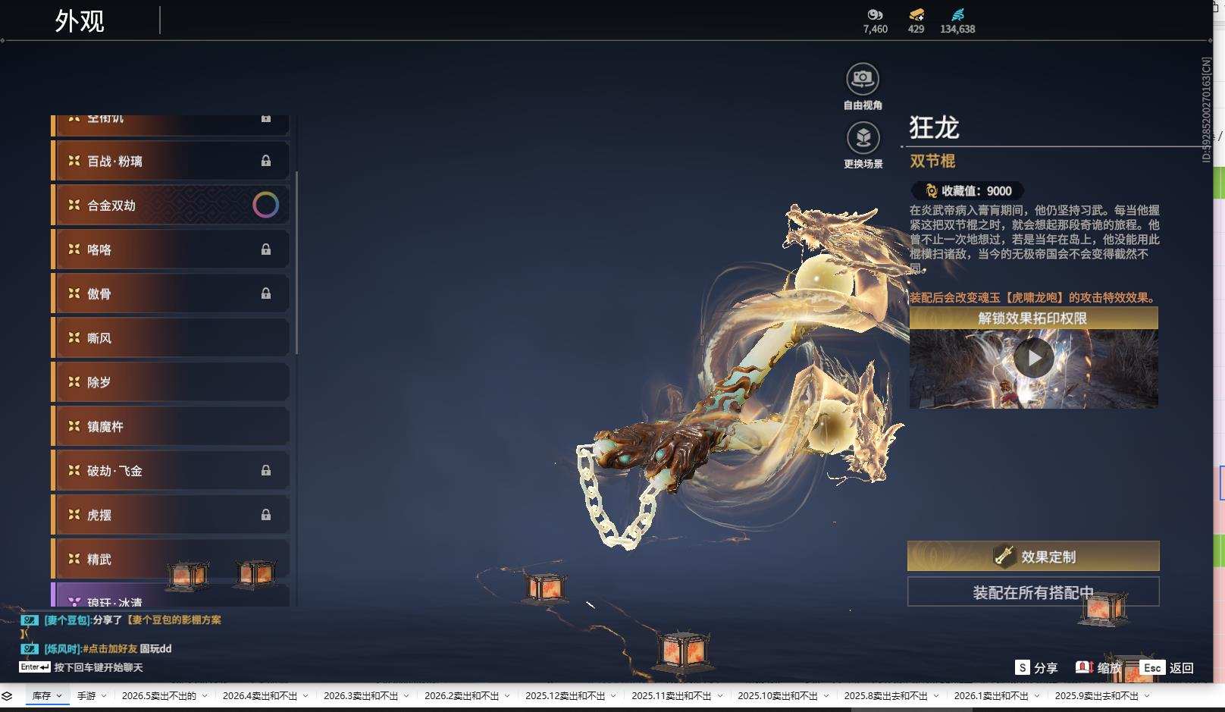Click the change scene (更换场景) icon
Viewport: 1225px width, 712px height.
[x=863, y=137]
